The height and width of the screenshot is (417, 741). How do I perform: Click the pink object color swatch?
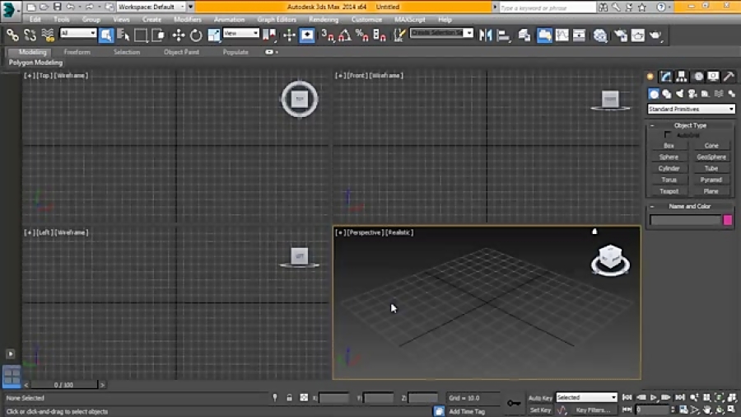(x=728, y=220)
